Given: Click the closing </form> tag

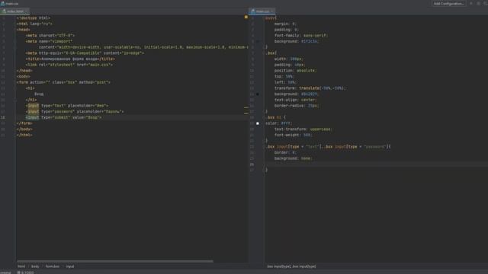Looking at the screenshot, I should pos(24,123).
